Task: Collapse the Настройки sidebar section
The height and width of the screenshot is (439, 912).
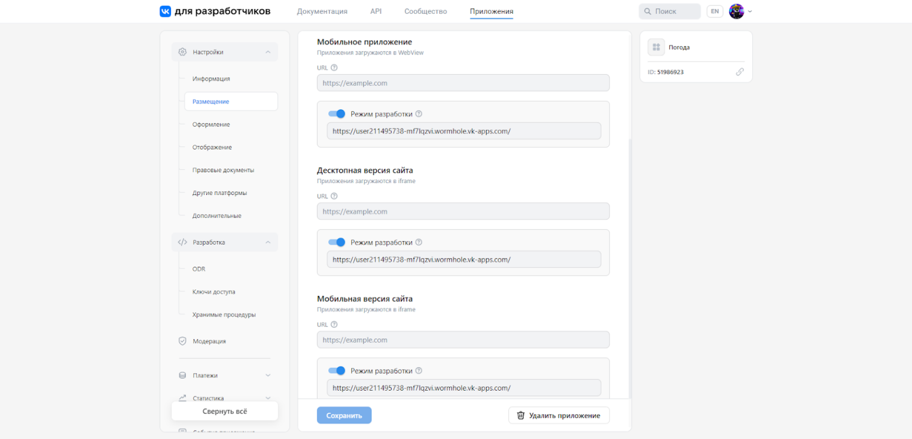Action: [267, 52]
